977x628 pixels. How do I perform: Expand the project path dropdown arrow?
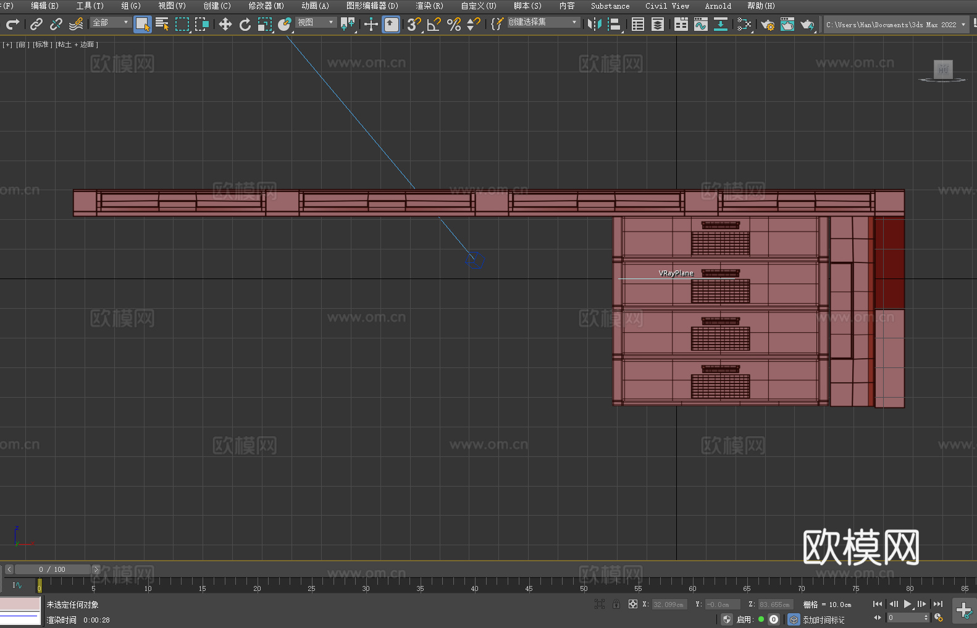(x=963, y=25)
